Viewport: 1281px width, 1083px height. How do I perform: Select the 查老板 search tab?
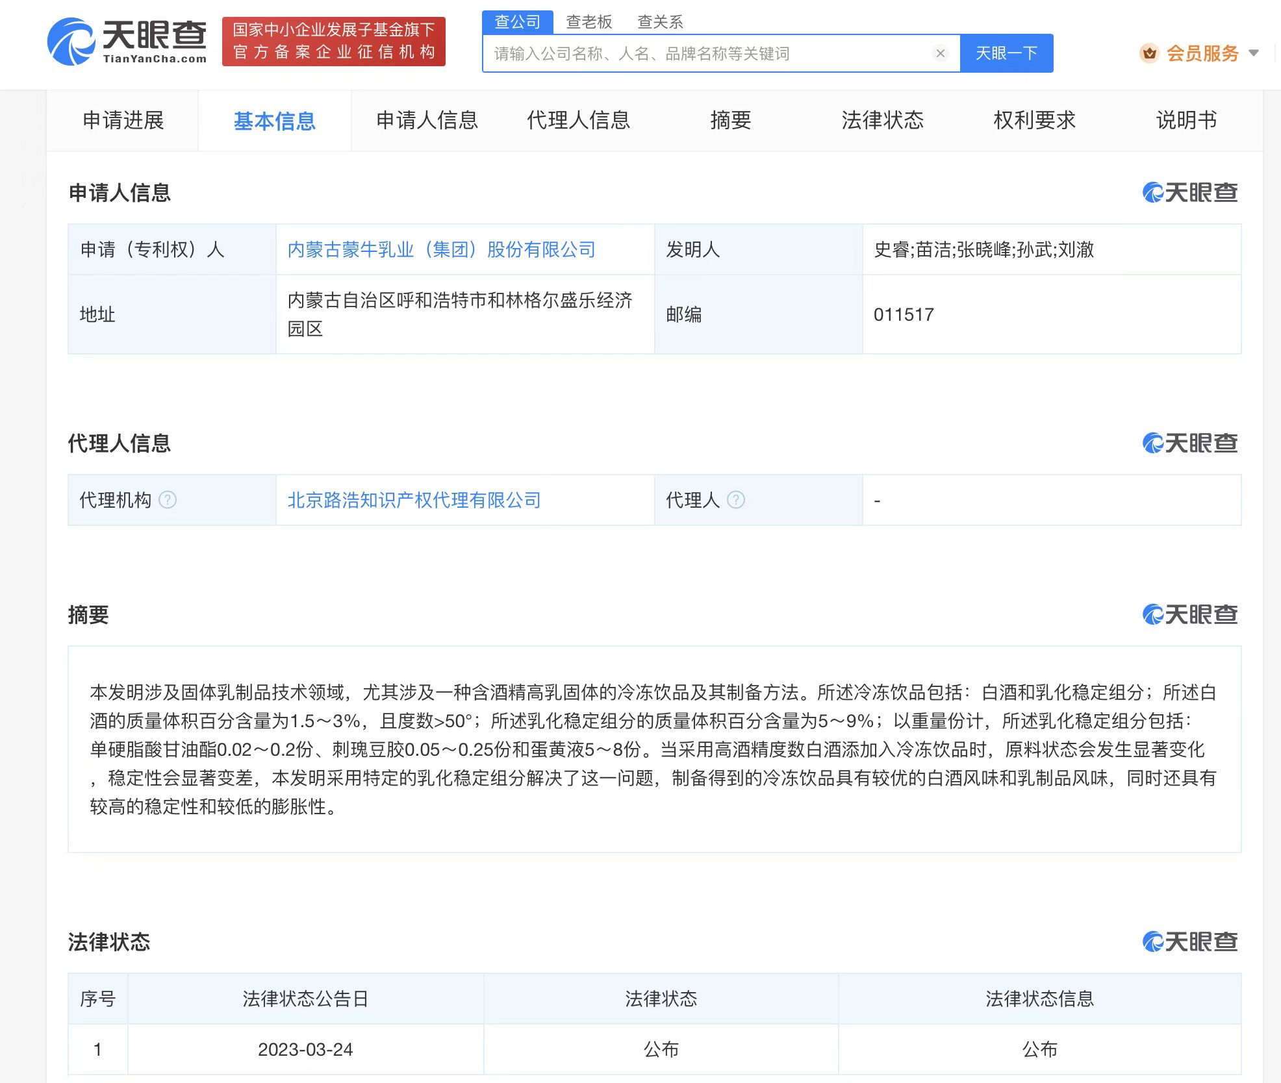[x=589, y=22]
